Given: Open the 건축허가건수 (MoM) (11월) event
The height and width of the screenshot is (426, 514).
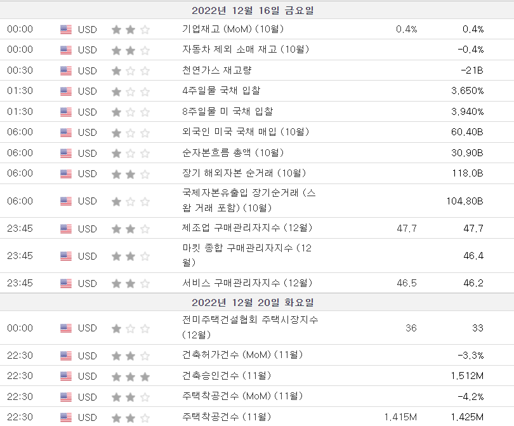Looking at the screenshot, I should (242, 355).
